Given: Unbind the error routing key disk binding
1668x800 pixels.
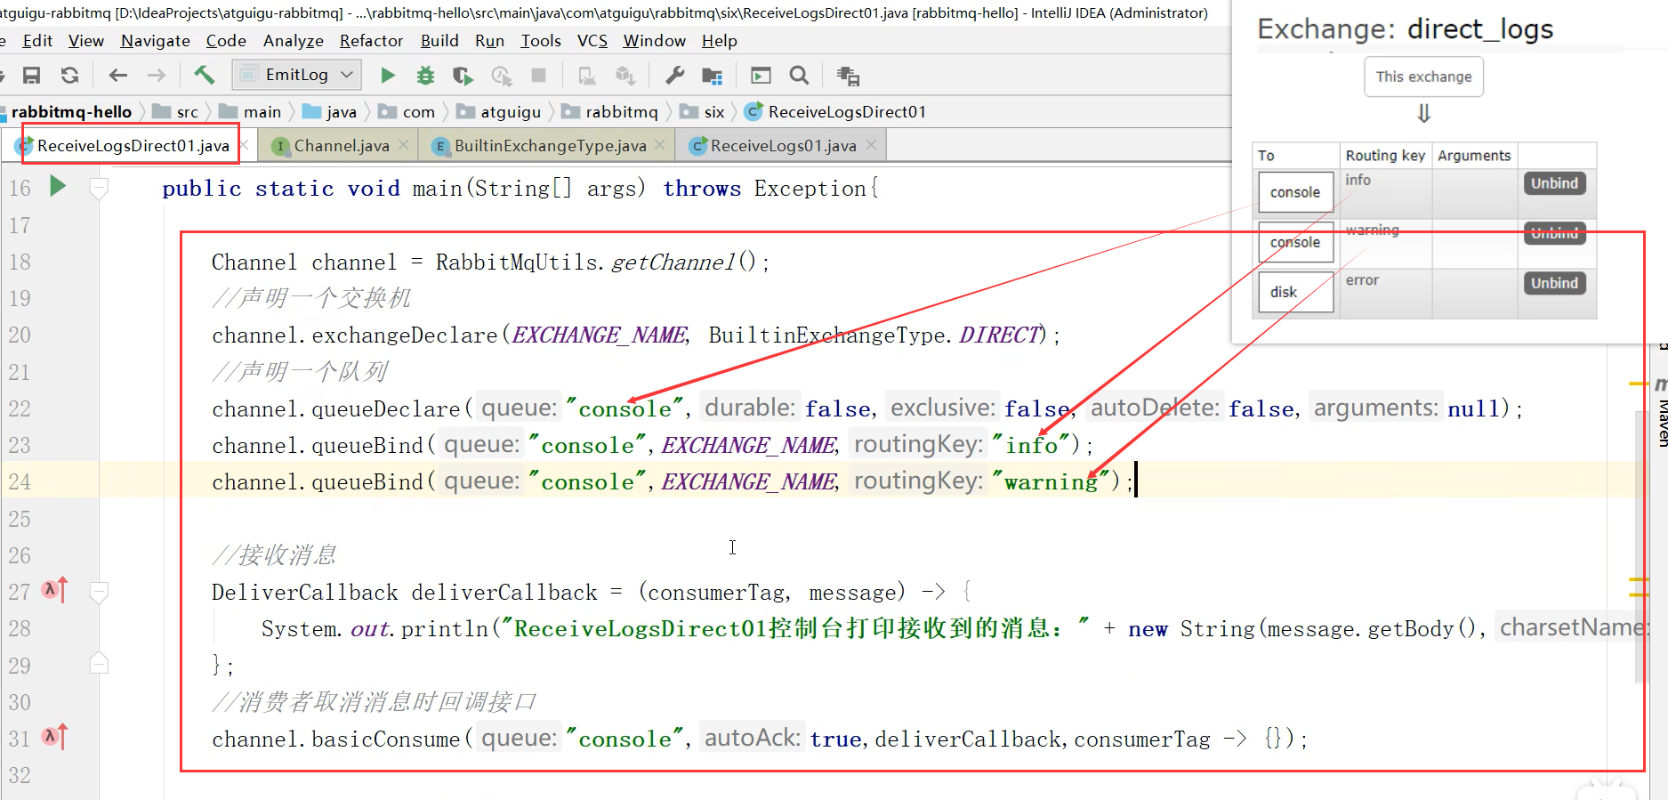Looking at the screenshot, I should [x=1554, y=283].
